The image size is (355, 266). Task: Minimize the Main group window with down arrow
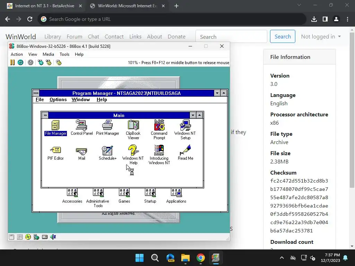tap(193, 115)
